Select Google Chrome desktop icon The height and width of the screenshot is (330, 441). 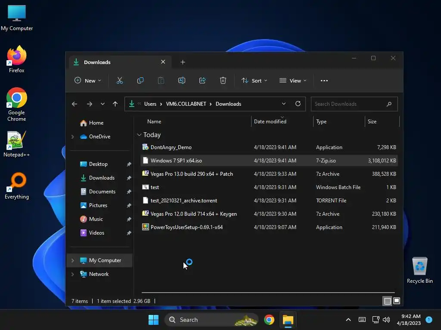(17, 104)
